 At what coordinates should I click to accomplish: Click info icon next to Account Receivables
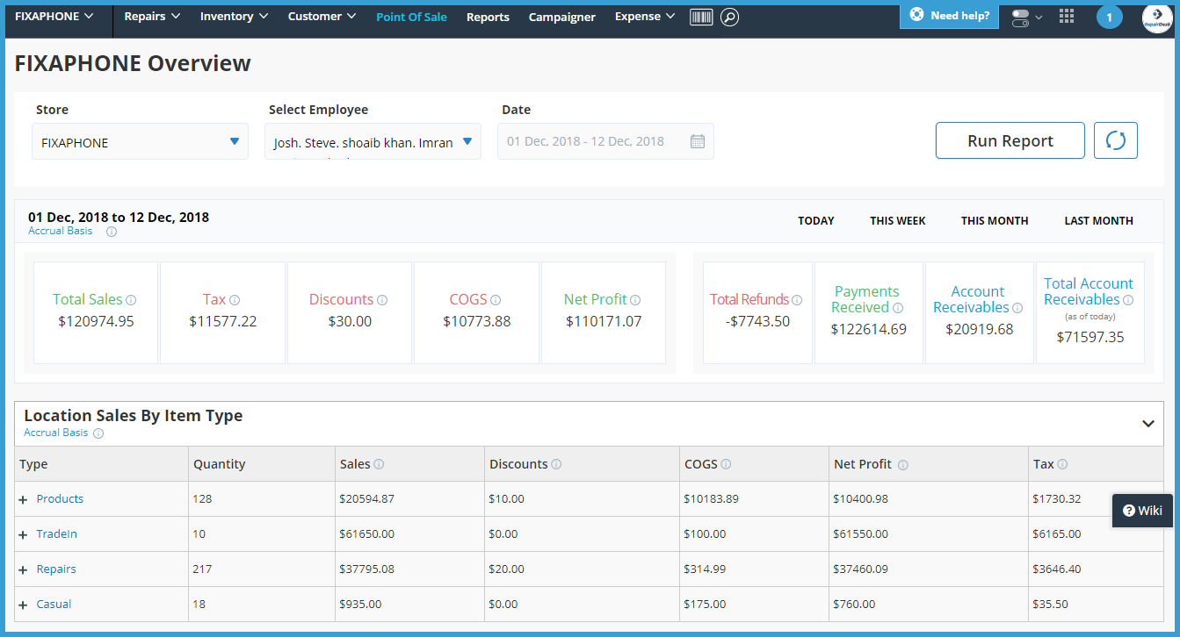tap(1017, 308)
